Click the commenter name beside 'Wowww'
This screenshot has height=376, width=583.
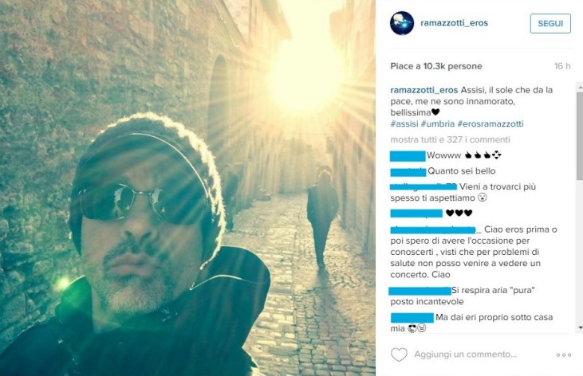click(408, 156)
